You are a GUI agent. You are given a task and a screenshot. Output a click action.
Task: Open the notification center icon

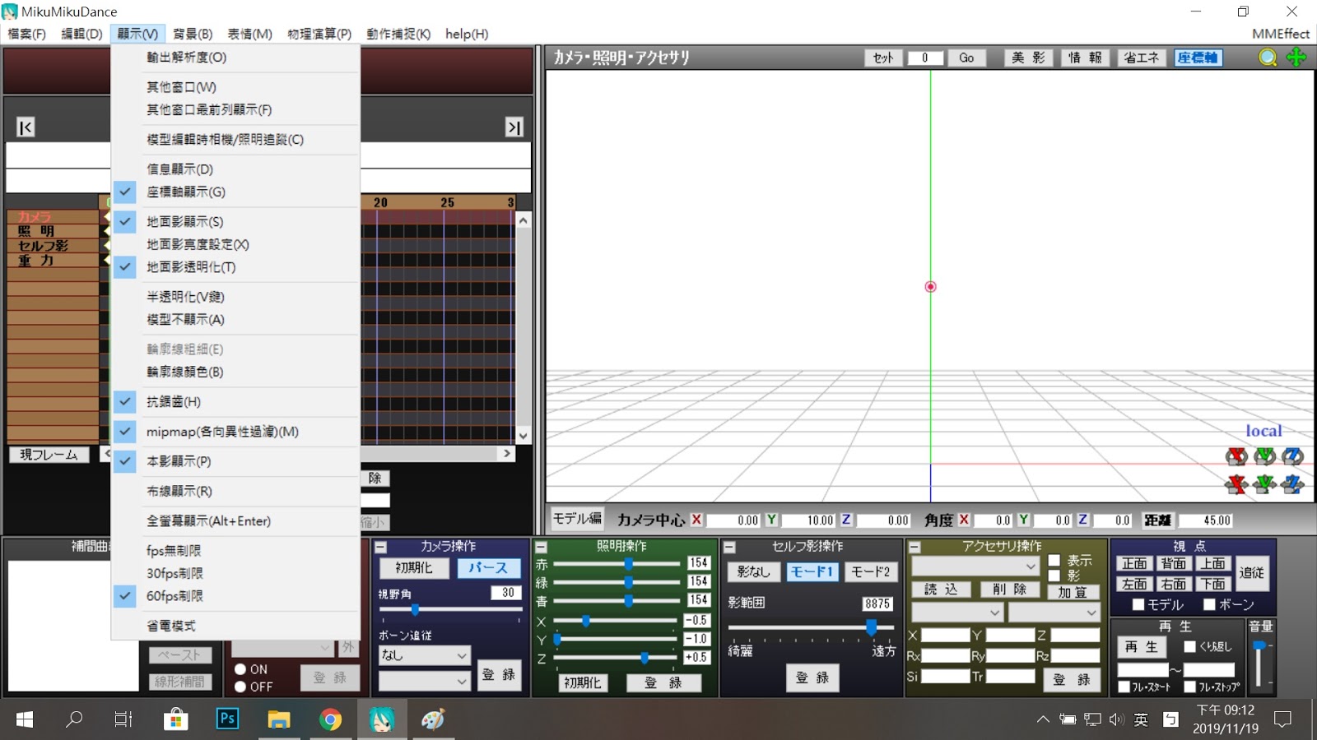point(1282,719)
